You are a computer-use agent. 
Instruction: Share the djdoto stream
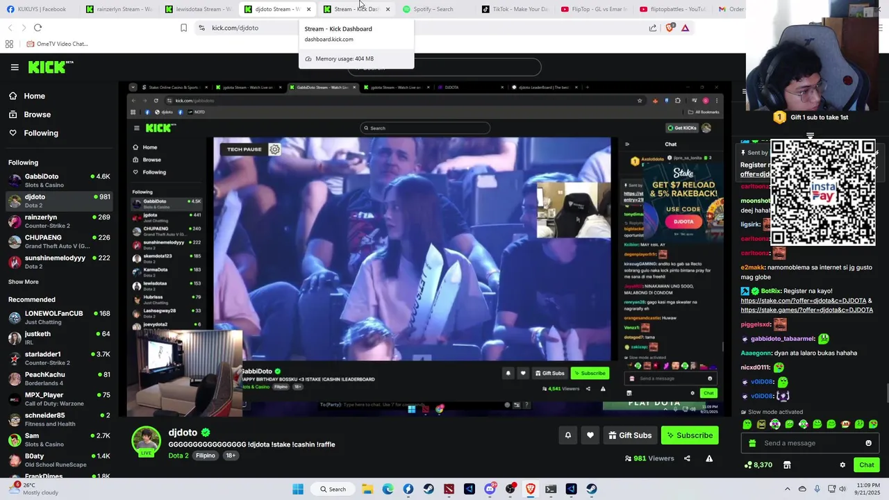pyautogui.click(x=687, y=458)
